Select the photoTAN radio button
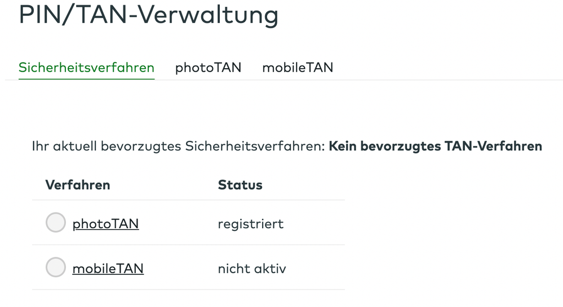563x307 pixels. coord(55,223)
